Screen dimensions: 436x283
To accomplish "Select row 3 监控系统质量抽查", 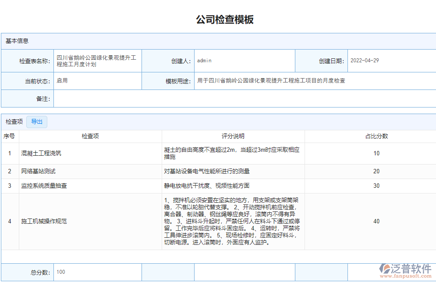I will [44, 186].
